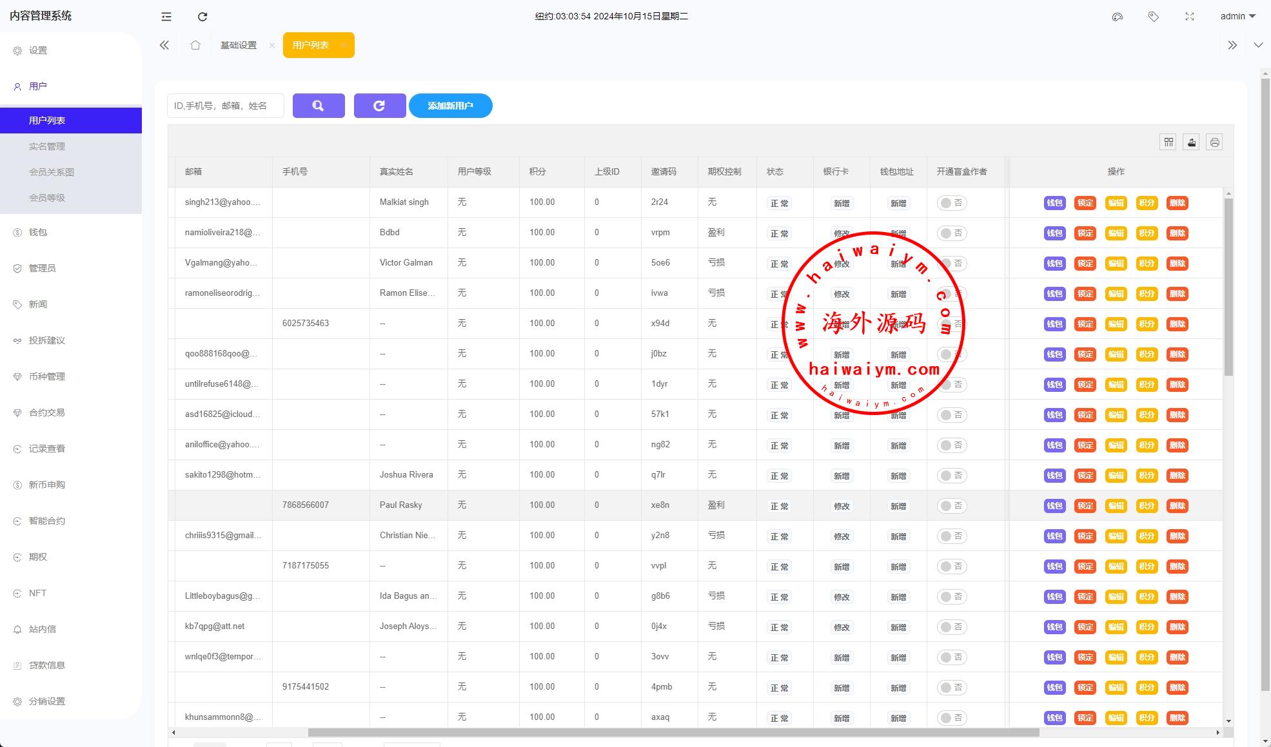This screenshot has height=747, width=1271.
Task: Open the admin account dropdown
Action: (1237, 16)
